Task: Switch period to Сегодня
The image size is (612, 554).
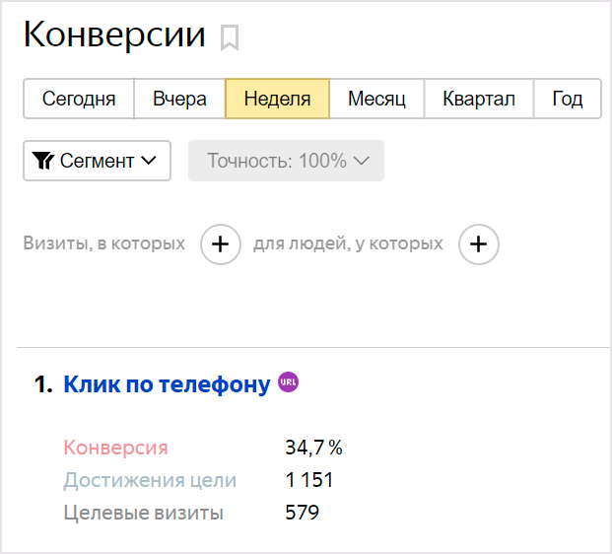Action: point(79,99)
